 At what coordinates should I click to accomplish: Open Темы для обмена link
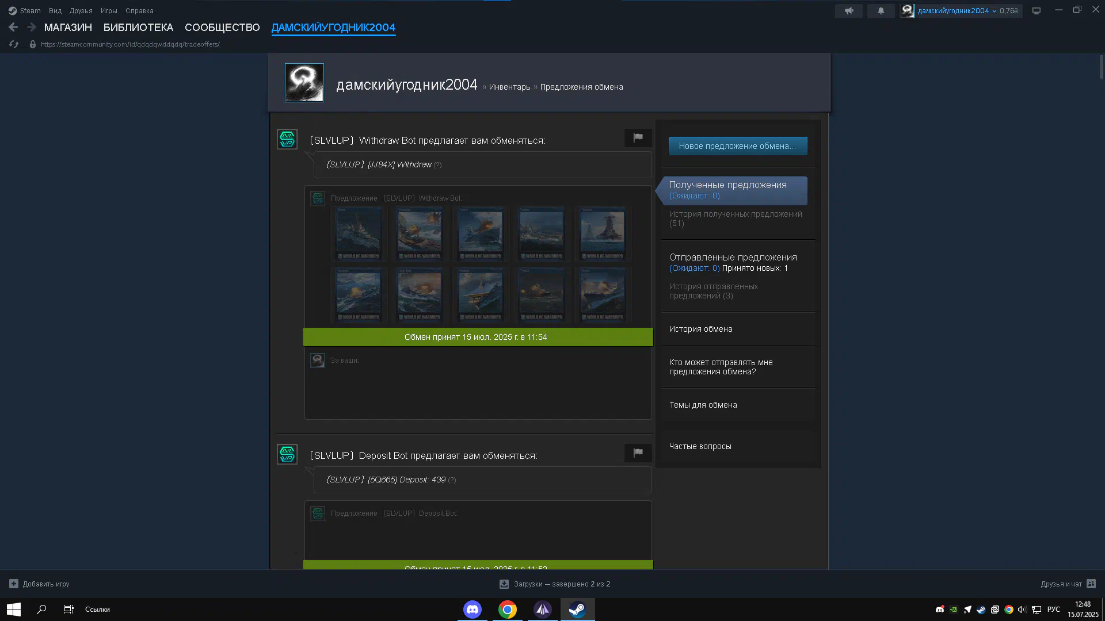point(703,405)
